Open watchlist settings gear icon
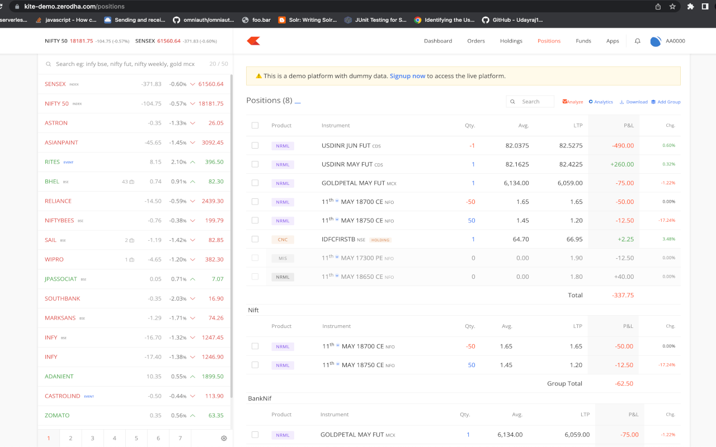Viewport: 716px width, 447px height. pyautogui.click(x=224, y=438)
